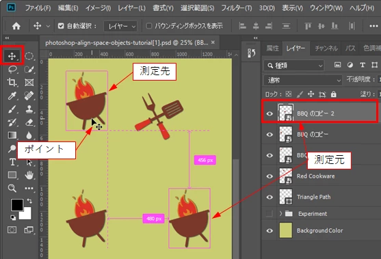
Task: Hide the Background Color layer
Action: (270, 230)
